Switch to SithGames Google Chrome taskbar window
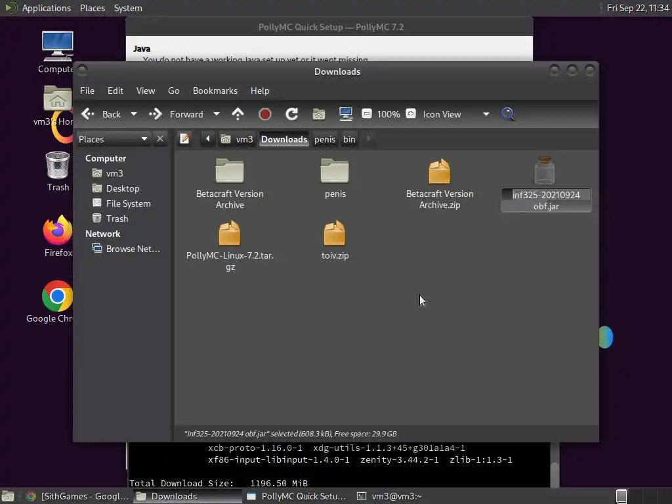This screenshot has height=504, width=672. (77, 496)
